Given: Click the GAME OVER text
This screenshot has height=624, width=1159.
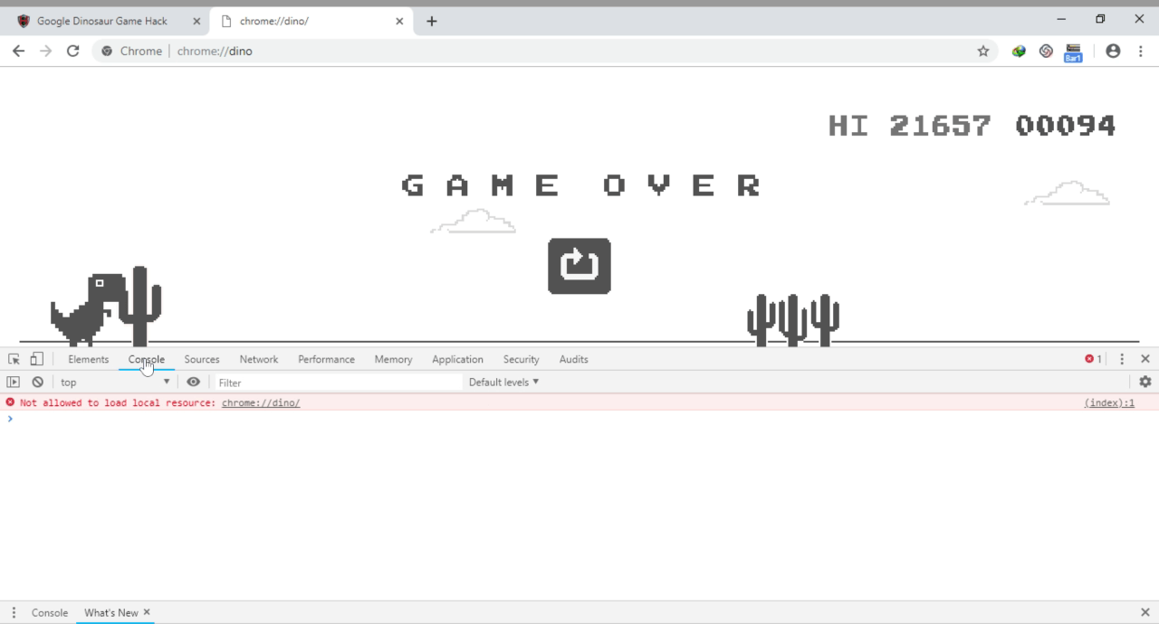Looking at the screenshot, I should click(x=581, y=185).
